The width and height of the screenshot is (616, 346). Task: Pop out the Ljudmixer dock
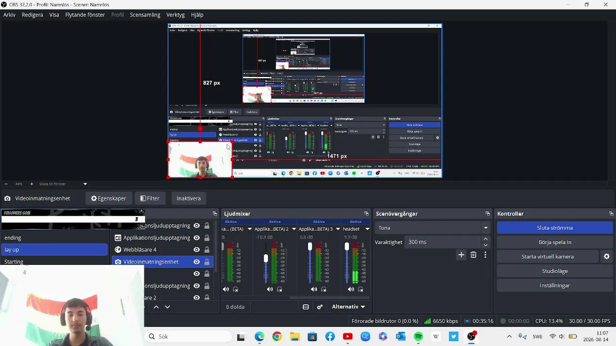(x=366, y=214)
